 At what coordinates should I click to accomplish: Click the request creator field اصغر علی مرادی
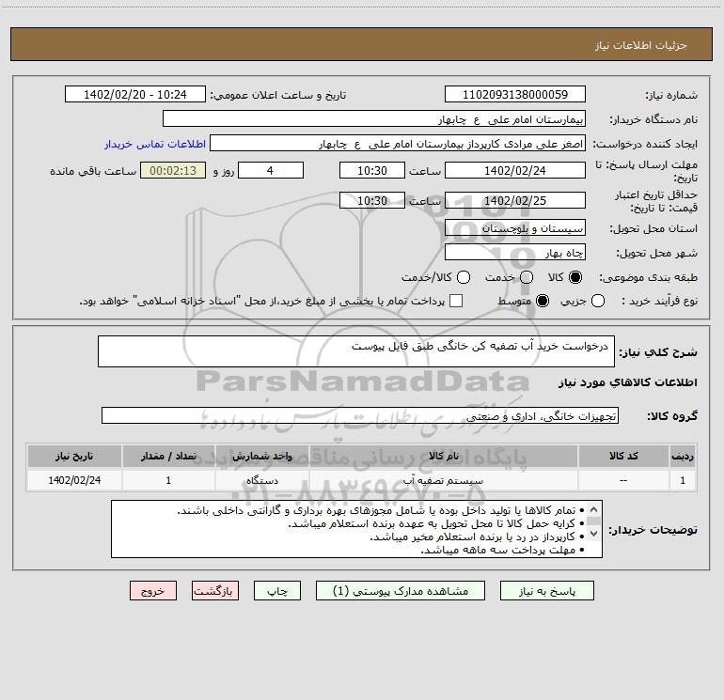pos(398,144)
